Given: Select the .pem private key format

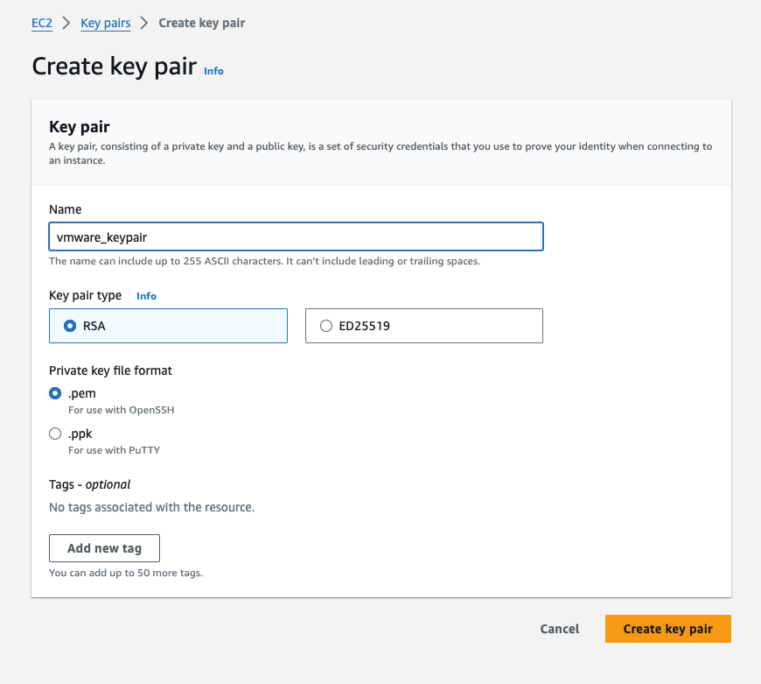Looking at the screenshot, I should pyautogui.click(x=55, y=393).
